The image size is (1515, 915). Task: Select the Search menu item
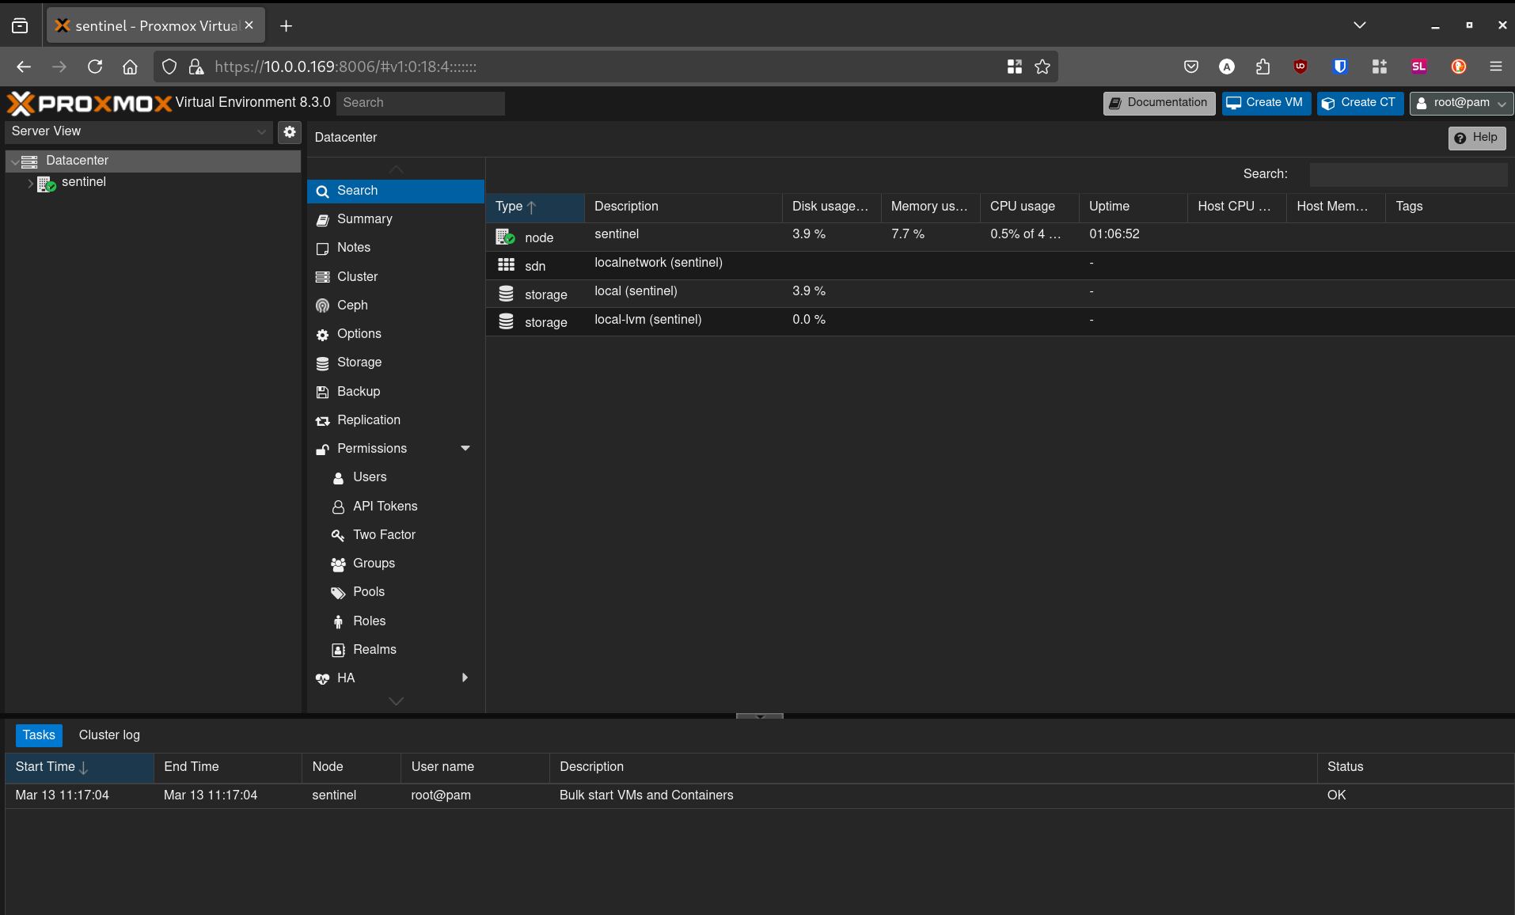point(396,191)
